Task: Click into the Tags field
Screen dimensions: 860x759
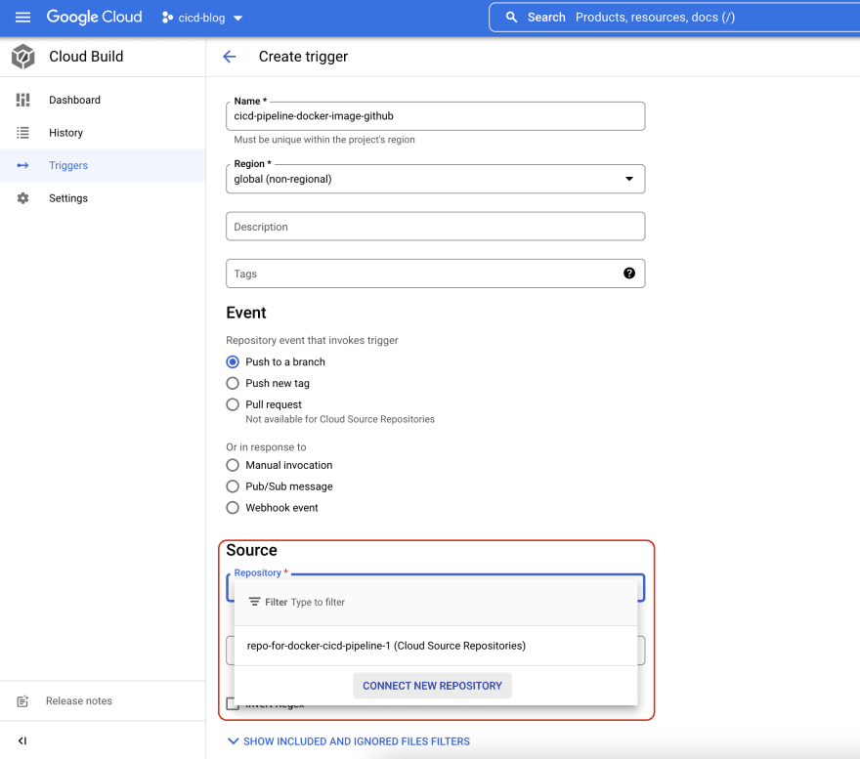Action: (435, 274)
